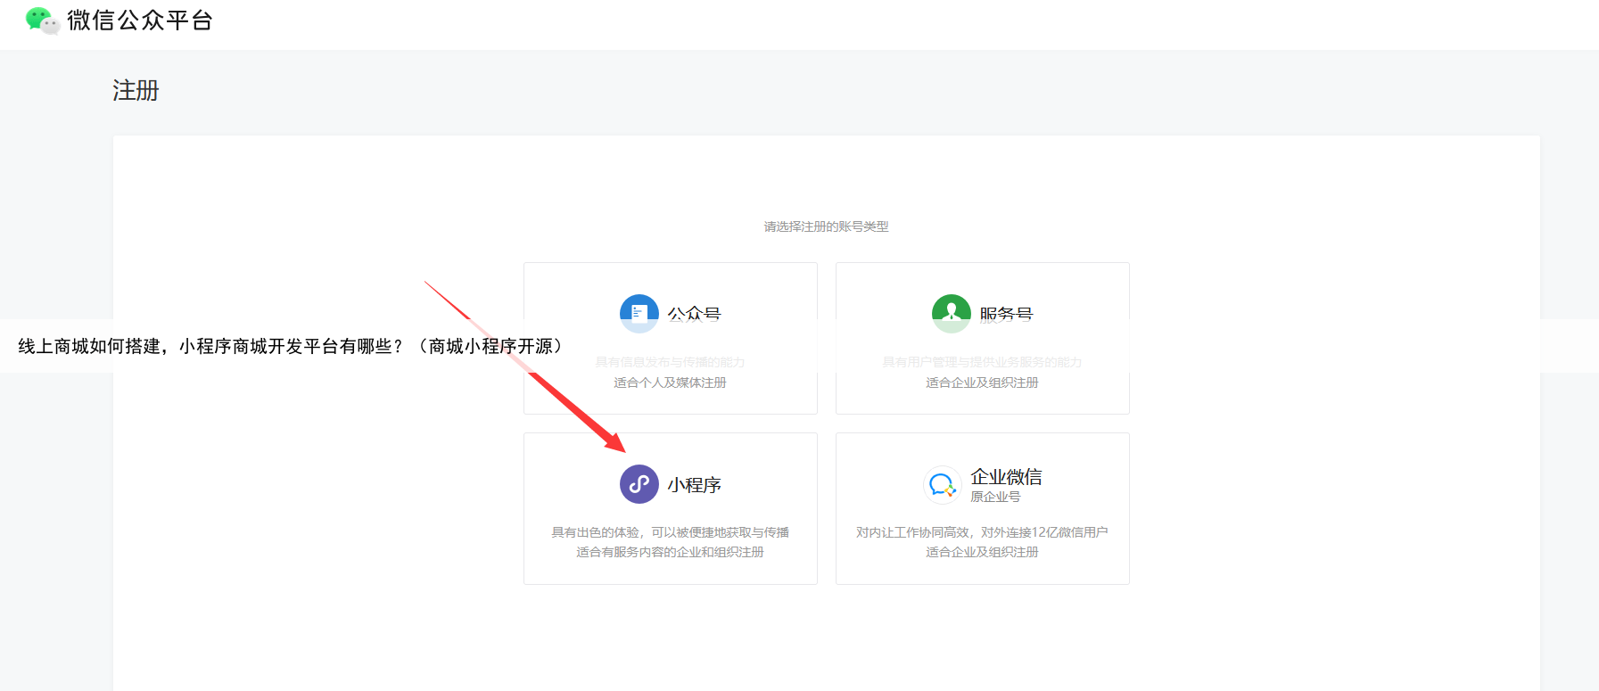Click 适合个人及媒体注册 in the 公众号 card
Image resolution: width=1599 pixels, height=691 pixels.
pos(670,383)
